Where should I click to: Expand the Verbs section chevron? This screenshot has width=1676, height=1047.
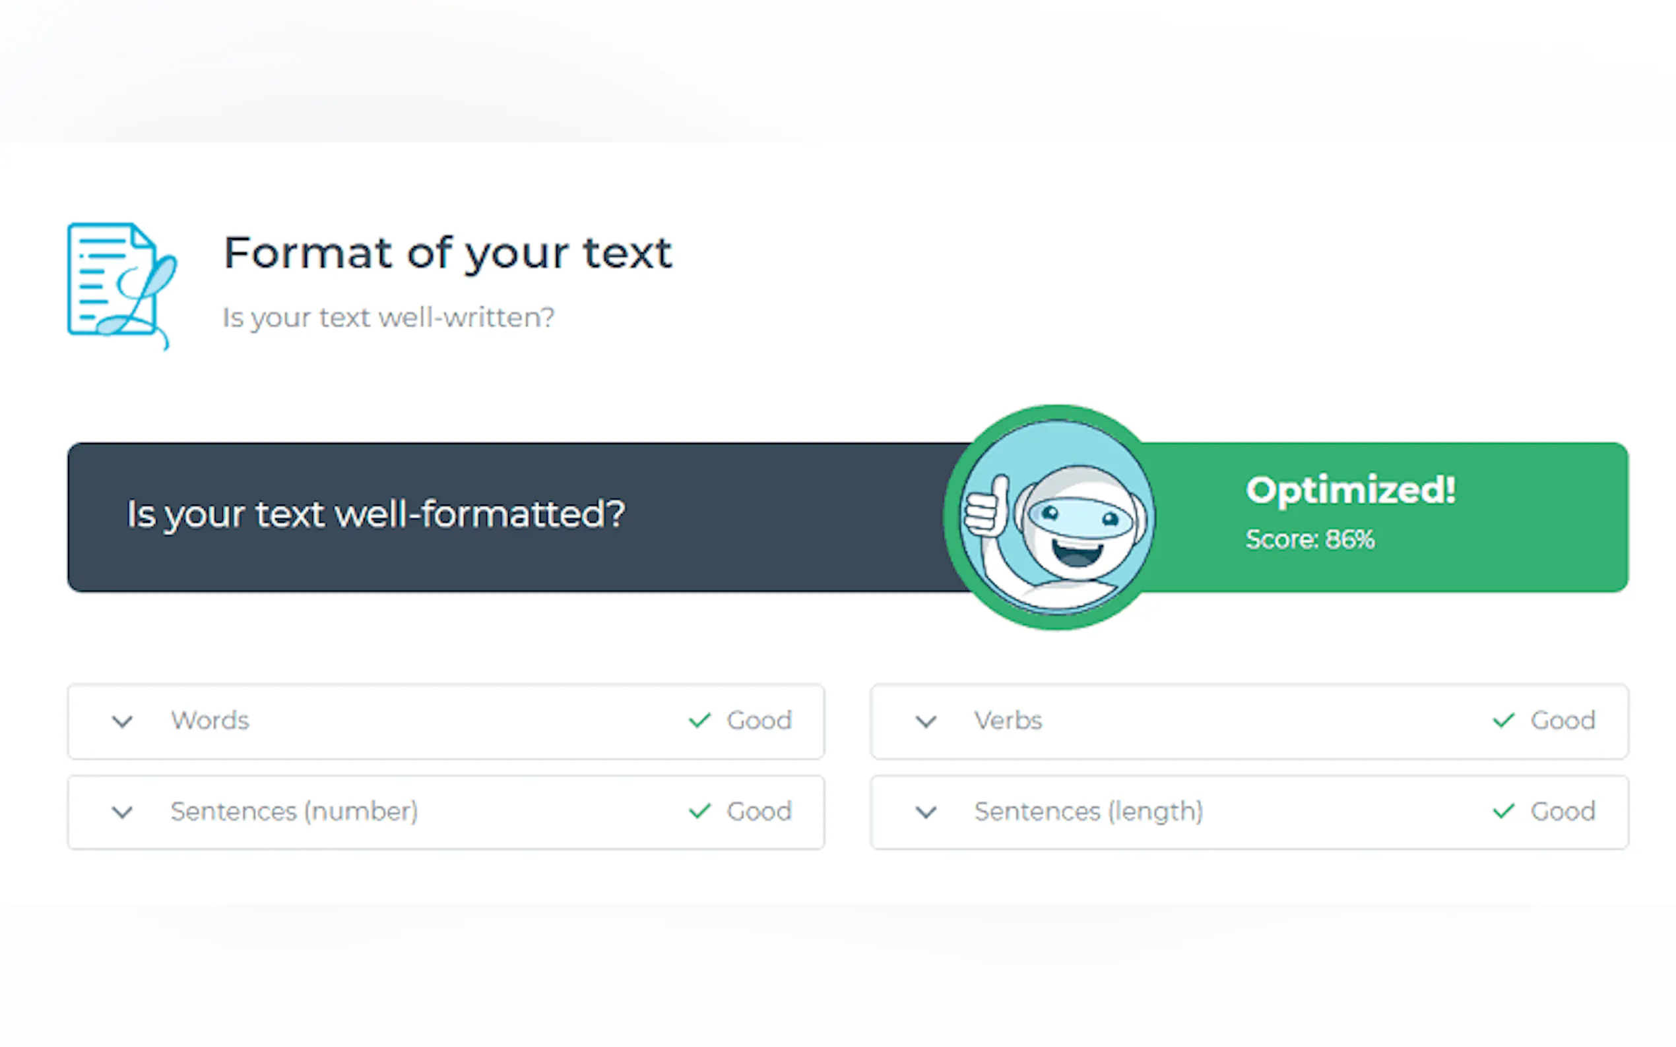[x=926, y=721]
